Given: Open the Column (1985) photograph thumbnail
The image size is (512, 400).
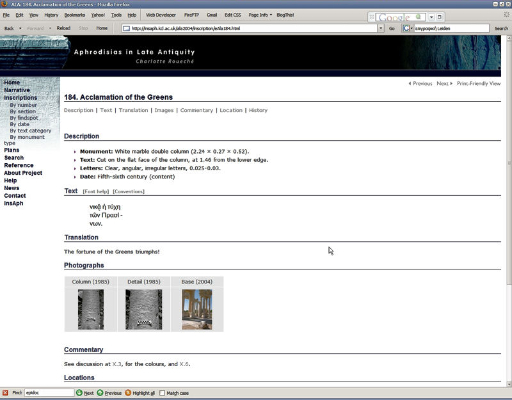Looking at the screenshot, I should (x=91, y=309).
